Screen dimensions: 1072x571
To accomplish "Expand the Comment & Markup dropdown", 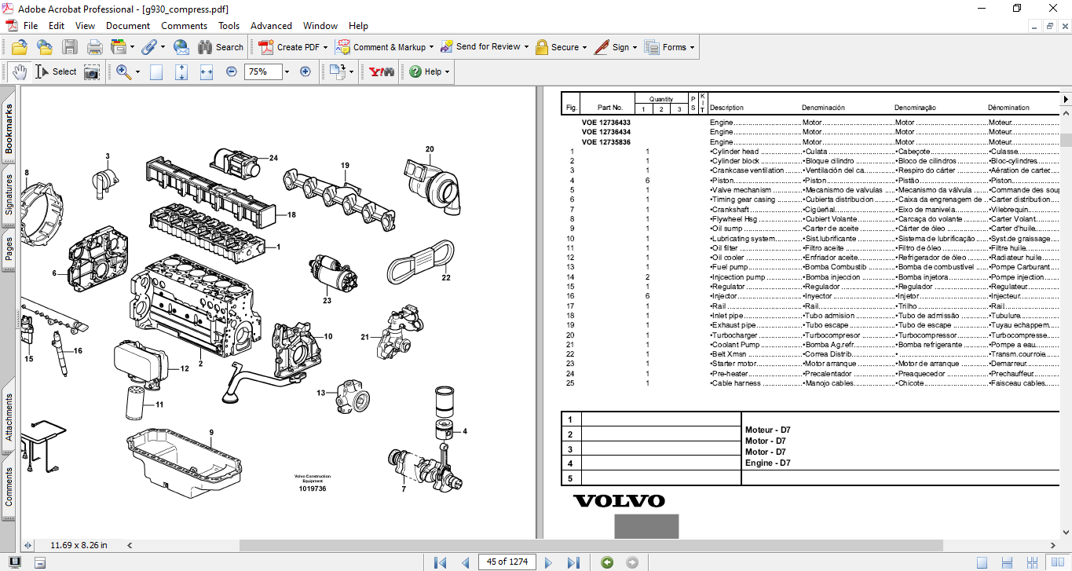I will coord(432,47).
